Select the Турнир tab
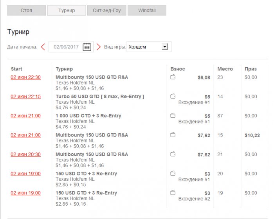This screenshot has width=274, height=219. (67, 11)
